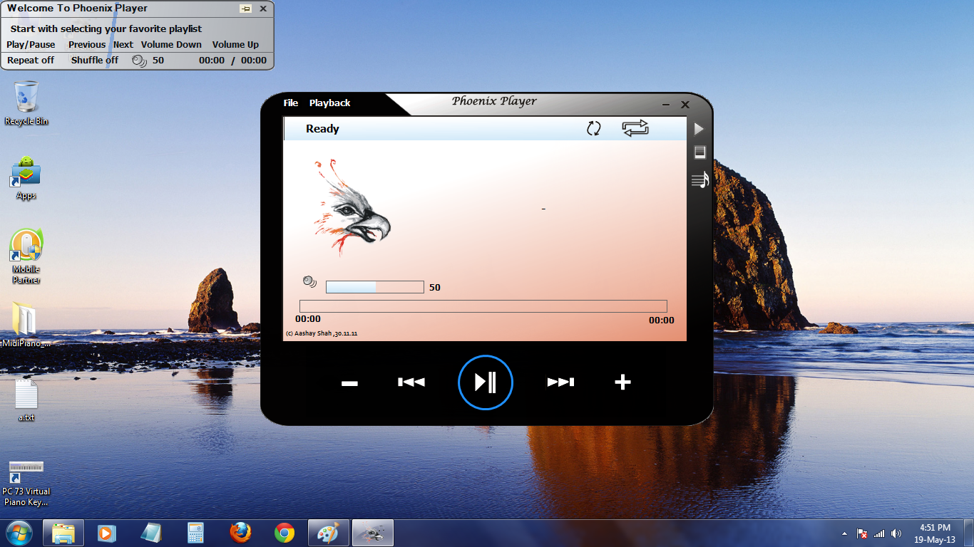
Task: Click Volume Down in the mini controller window
Action: pos(171,44)
